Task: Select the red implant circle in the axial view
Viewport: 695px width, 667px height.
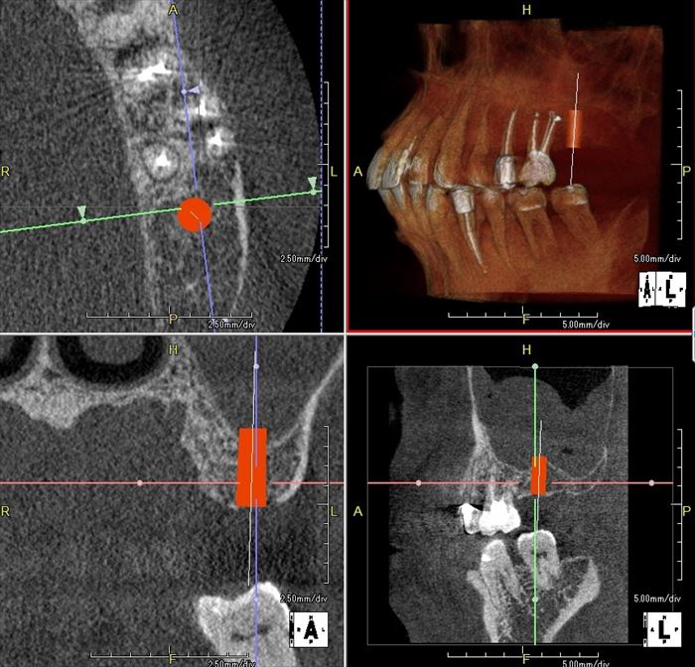Action: [x=195, y=213]
